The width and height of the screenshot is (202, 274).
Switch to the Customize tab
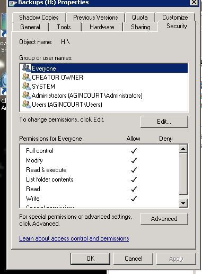coord(175,18)
